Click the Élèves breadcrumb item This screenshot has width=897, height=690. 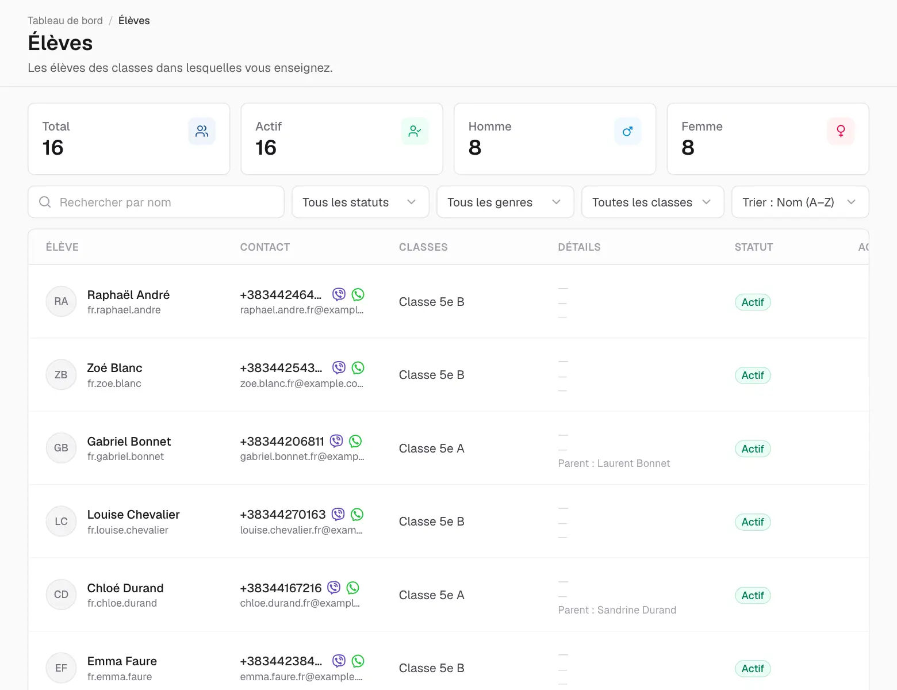[134, 21]
